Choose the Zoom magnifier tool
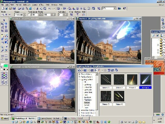Screen dimensions: 165x124 2,47
